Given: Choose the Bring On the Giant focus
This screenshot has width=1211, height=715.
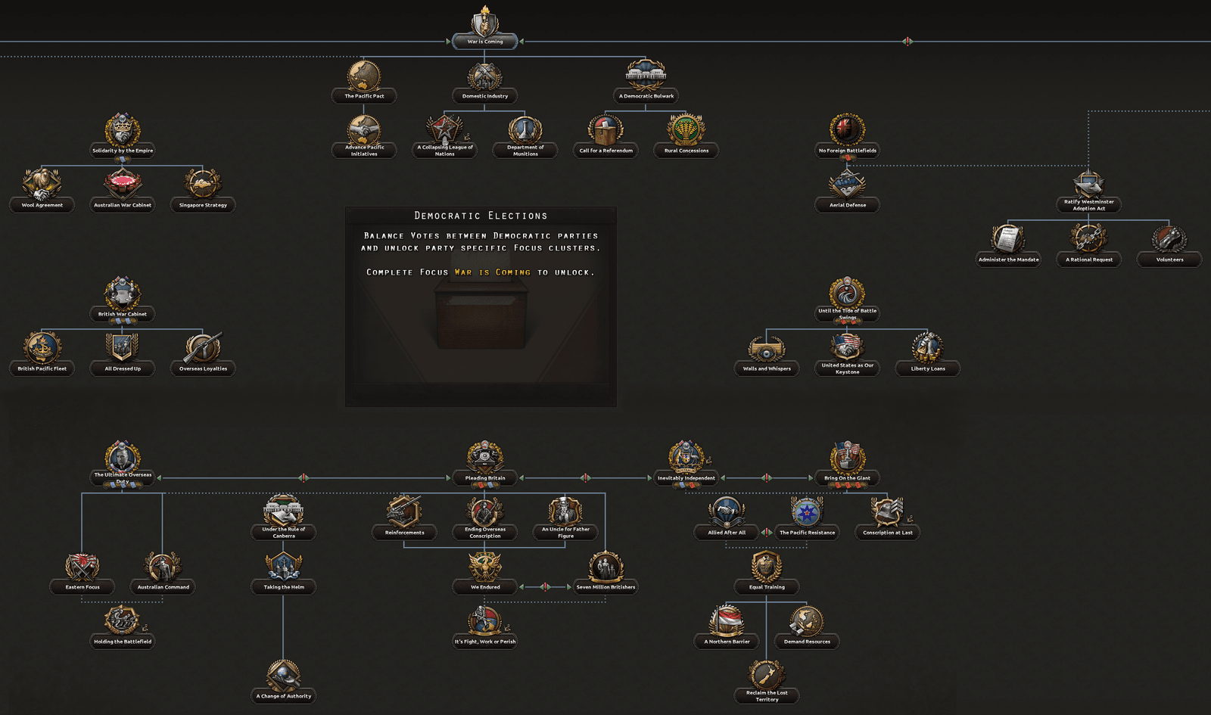Looking at the screenshot, I should point(848,465).
